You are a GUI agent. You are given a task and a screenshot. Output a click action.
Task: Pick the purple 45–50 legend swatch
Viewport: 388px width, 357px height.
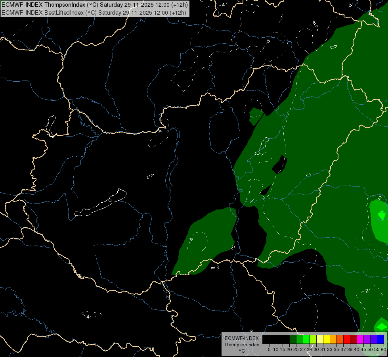coord(367,339)
